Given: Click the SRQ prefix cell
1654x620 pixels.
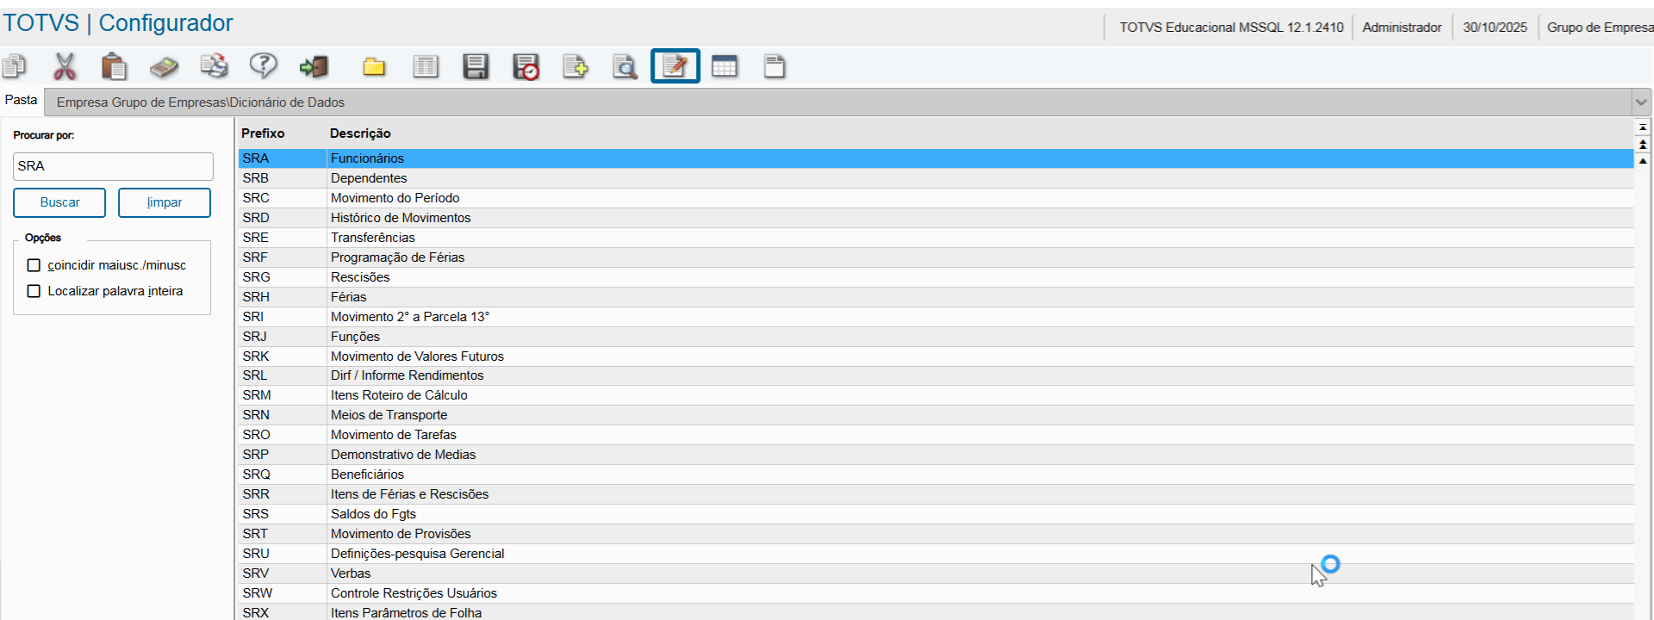Looking at the screenshot, I should (x=283, y=474).
